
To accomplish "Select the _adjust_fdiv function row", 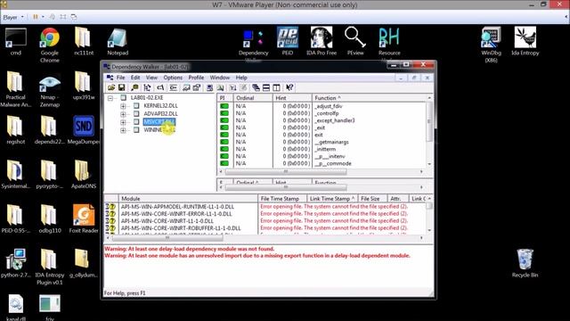I will (x=322, y=106).
